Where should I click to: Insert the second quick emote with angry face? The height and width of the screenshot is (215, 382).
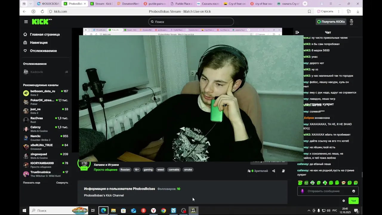(306, 183)
